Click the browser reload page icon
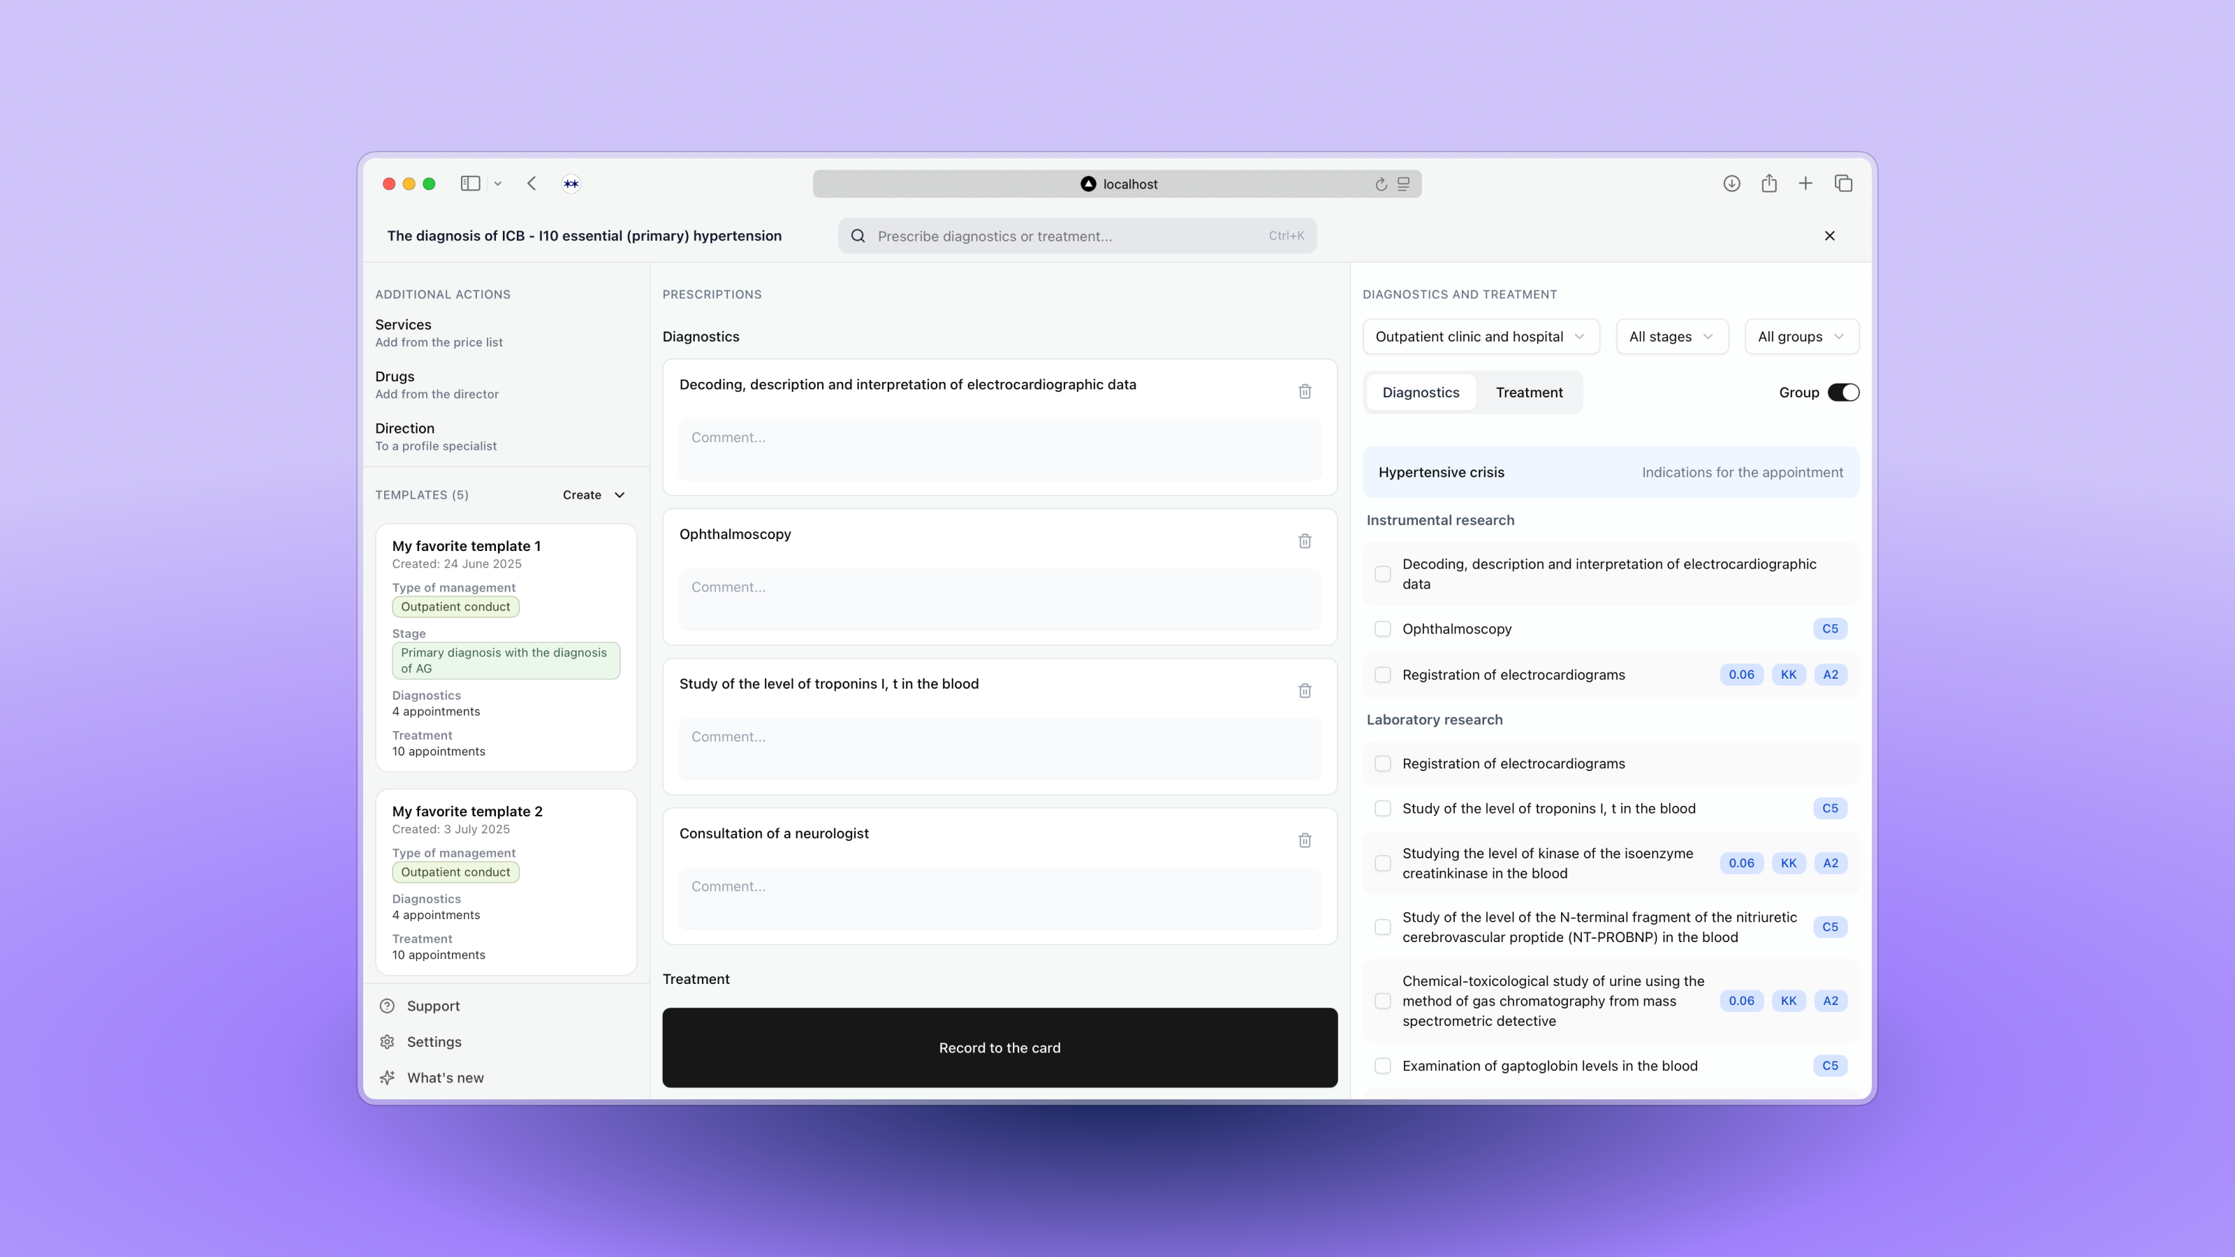Viewport: 2235px width, 1257px height. pos(1380,184)
